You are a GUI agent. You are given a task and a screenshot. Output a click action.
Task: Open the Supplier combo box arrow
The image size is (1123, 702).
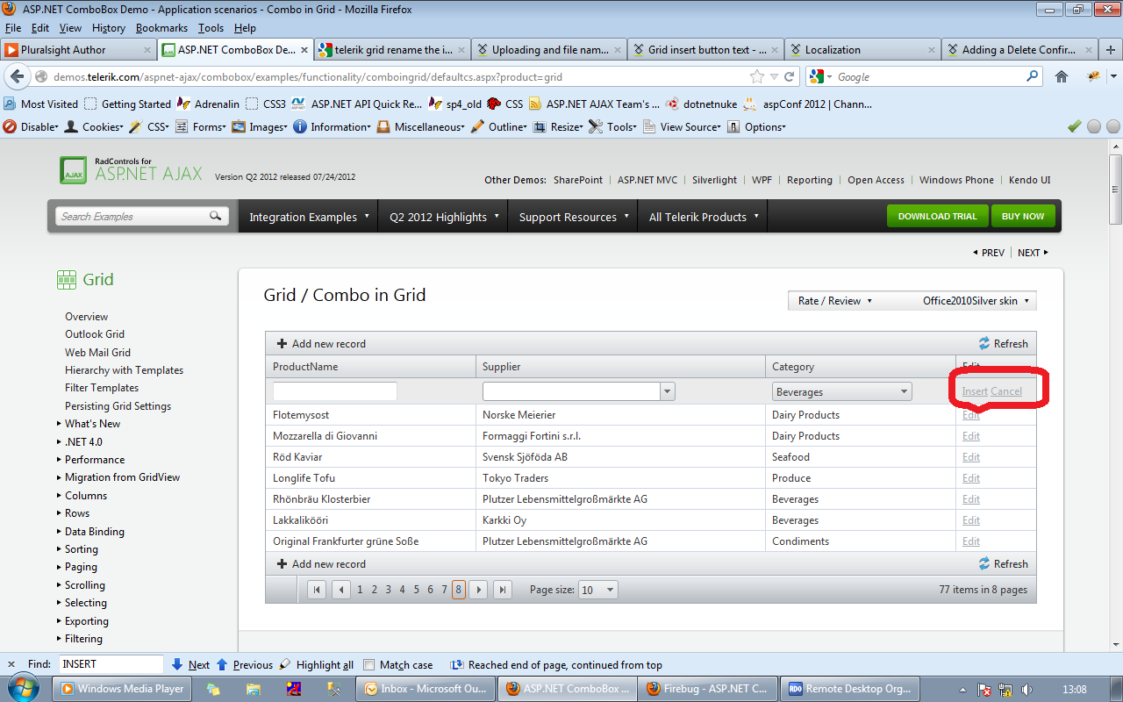668,391
